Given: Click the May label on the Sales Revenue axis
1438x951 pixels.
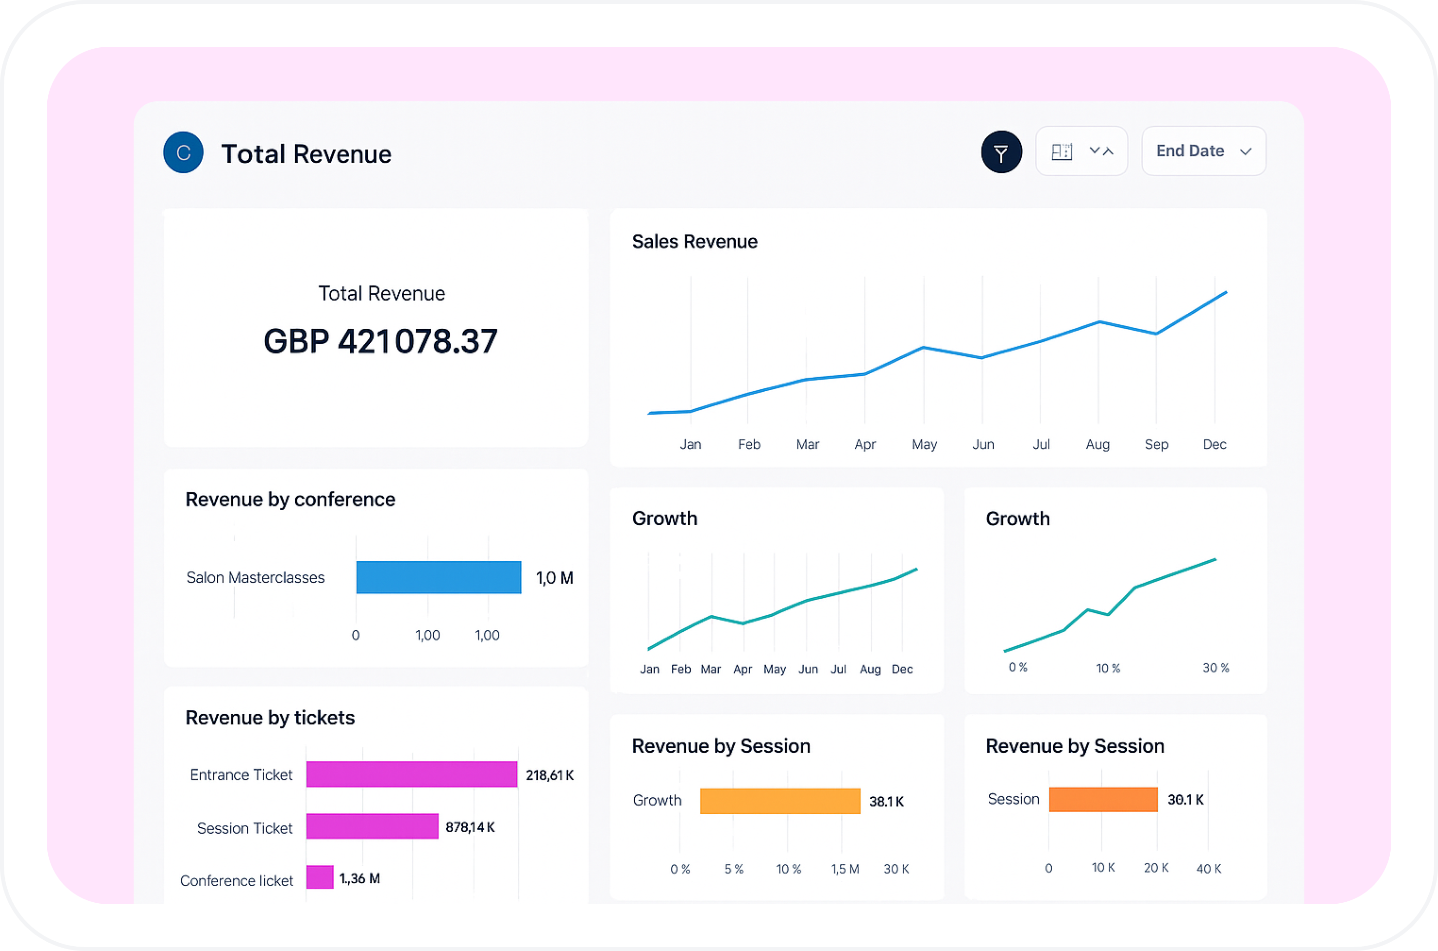Looking at the screenshot, I should (x=924, y=444).
